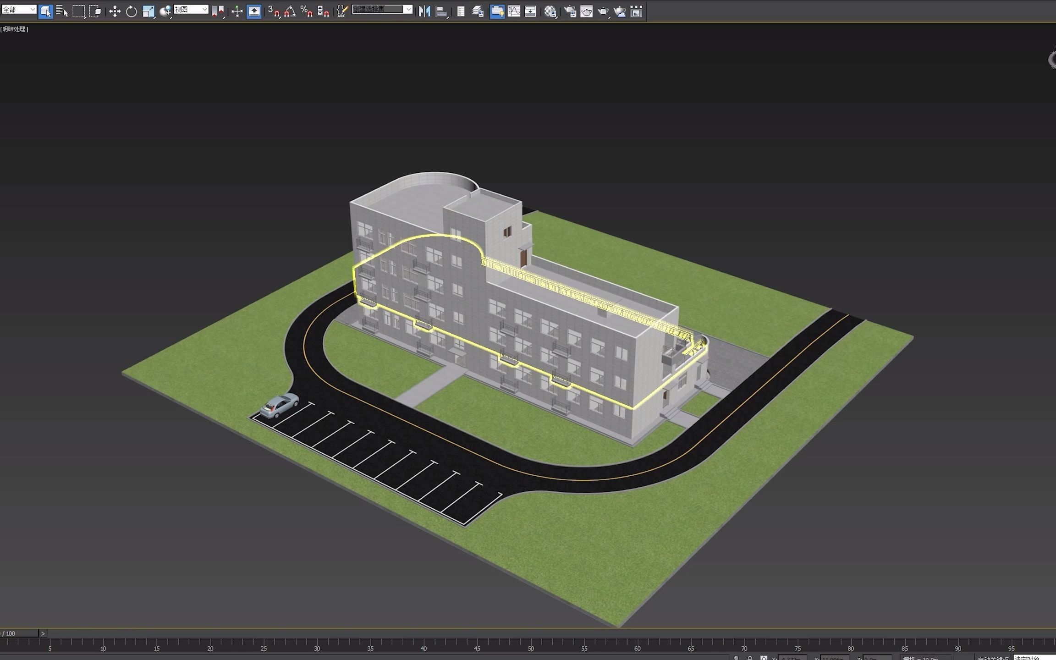Image resolution: width=1056 pixels, height=660 pixels.
Task: Open the Material Editor
Action: coord(550,11)
